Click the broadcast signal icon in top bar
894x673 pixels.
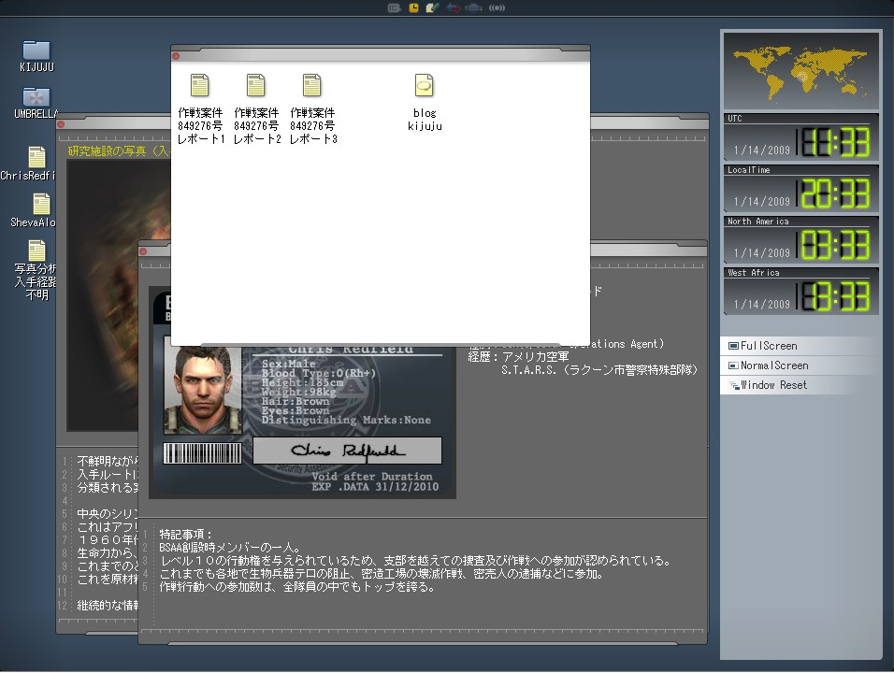coord(497,8)
